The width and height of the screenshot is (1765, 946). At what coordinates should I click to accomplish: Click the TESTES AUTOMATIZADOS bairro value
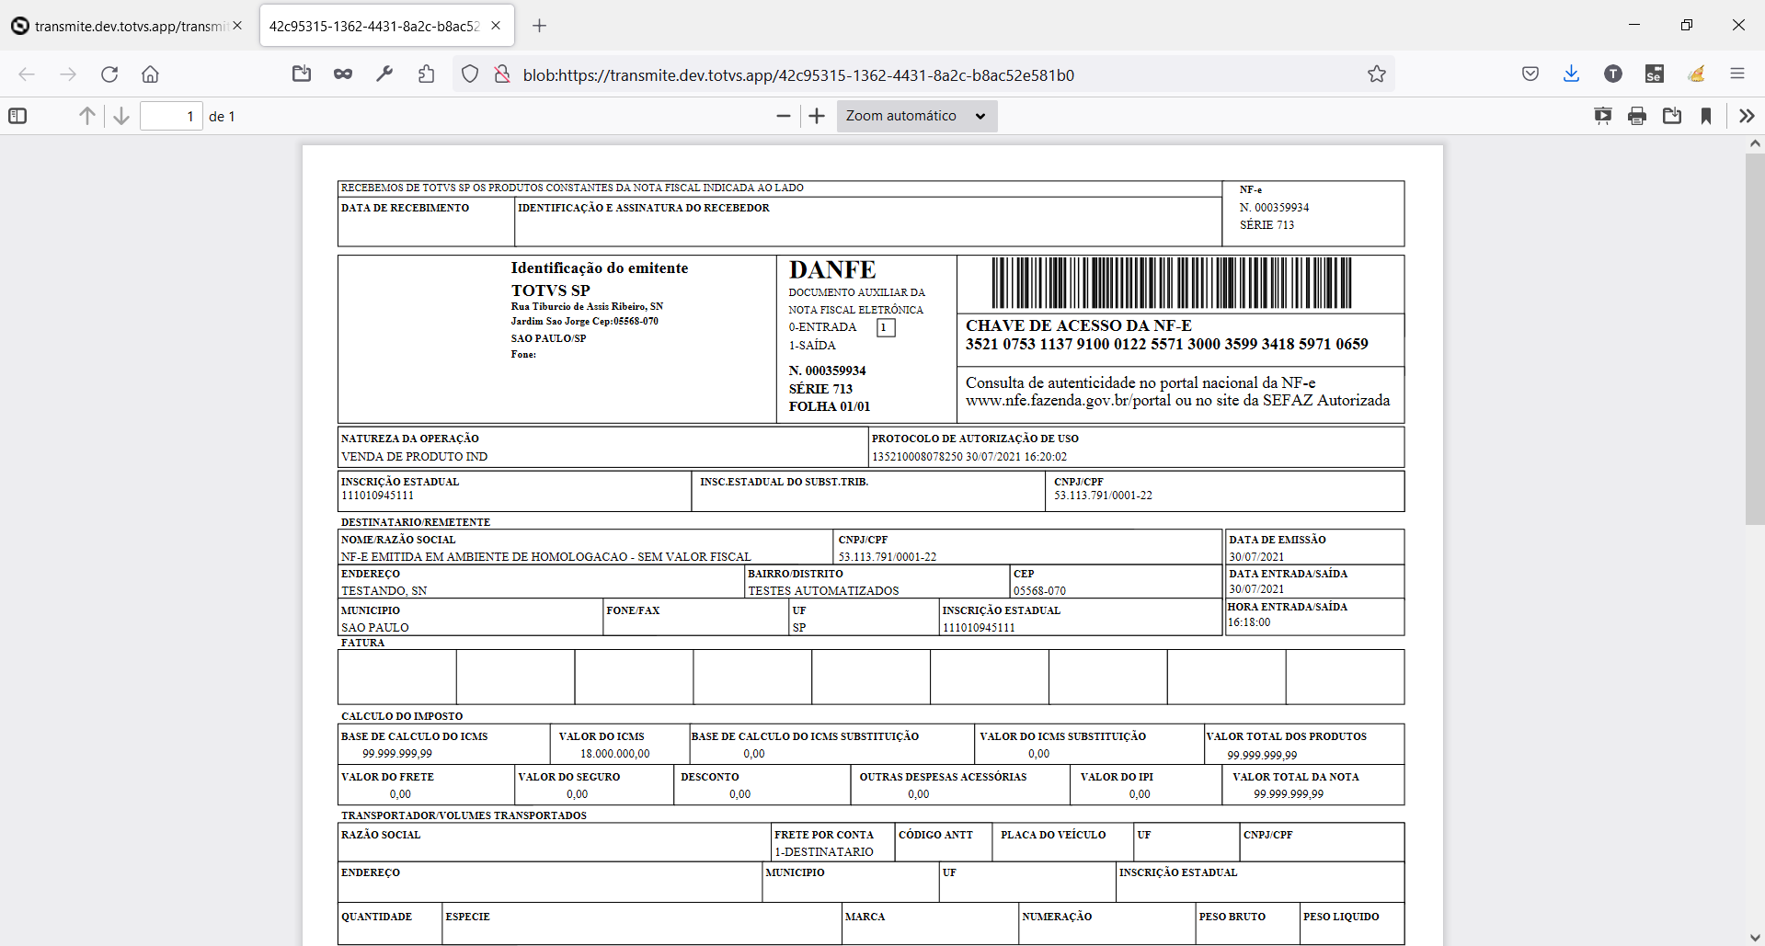click(x=823, y=591)
